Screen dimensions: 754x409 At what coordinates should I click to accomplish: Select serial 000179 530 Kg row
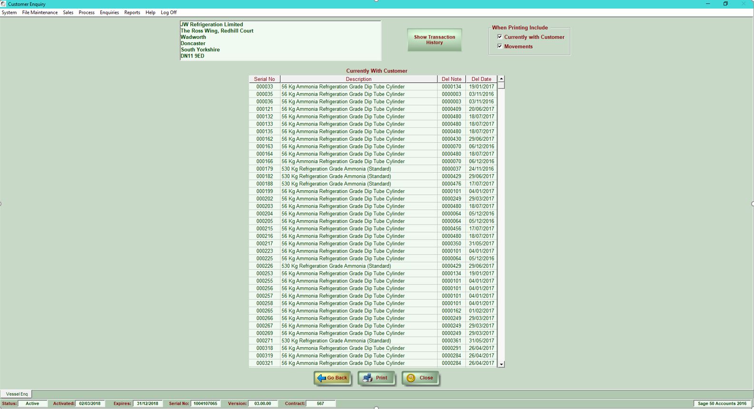[x=373, y=169]
